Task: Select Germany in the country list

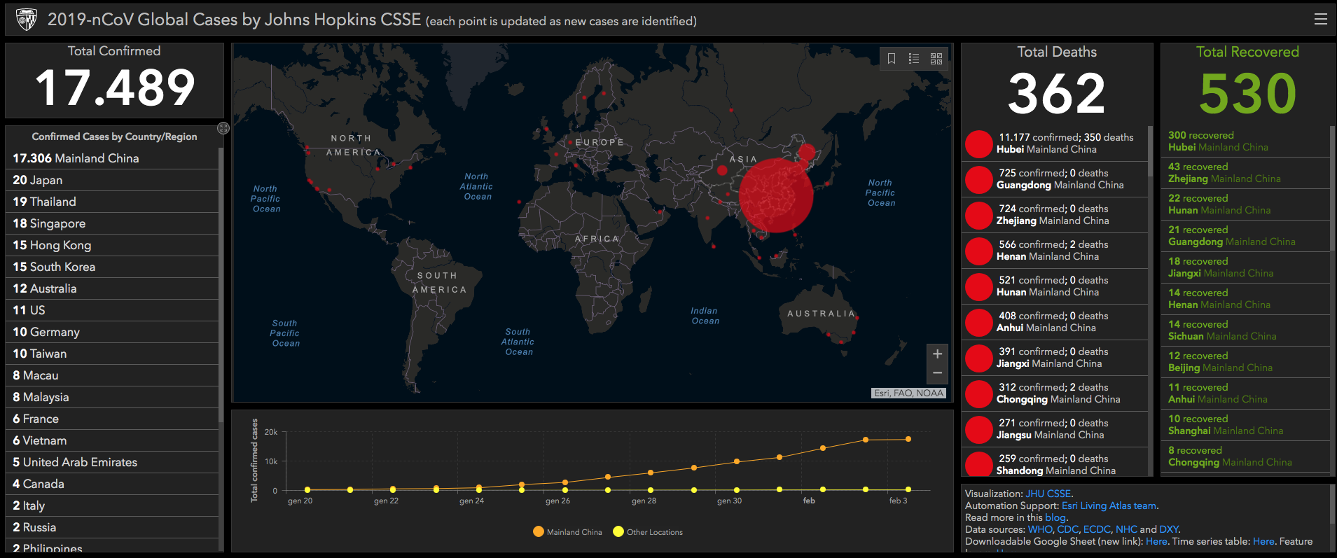Action: coord(112,332)
